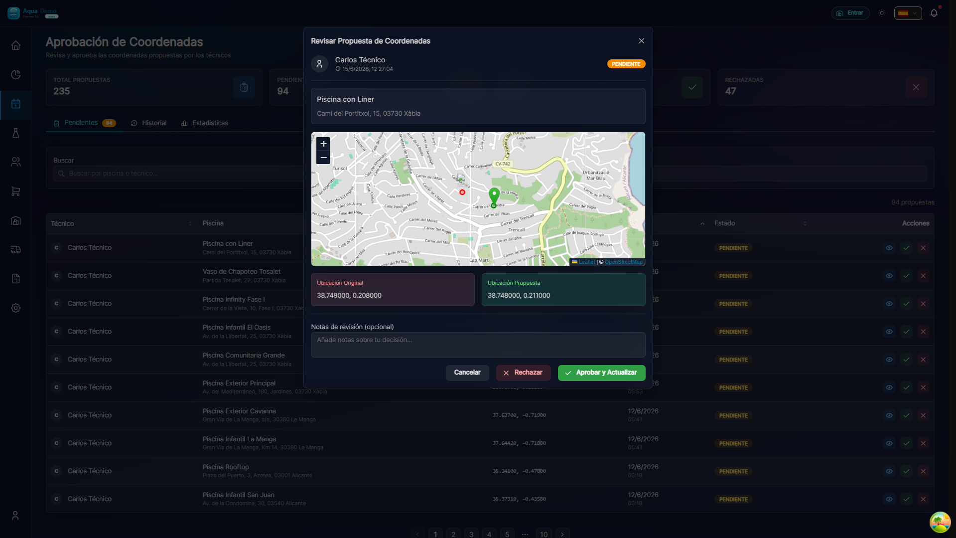View proposal for Piscina Comunitaria Grande
Viewport: 956px width, 538px height.
point(889,359)
